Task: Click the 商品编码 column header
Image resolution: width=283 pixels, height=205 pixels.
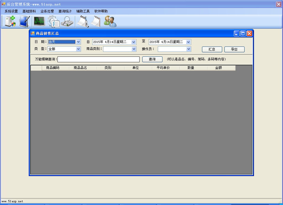Action: pyautogui.click(x=55, y=68)
